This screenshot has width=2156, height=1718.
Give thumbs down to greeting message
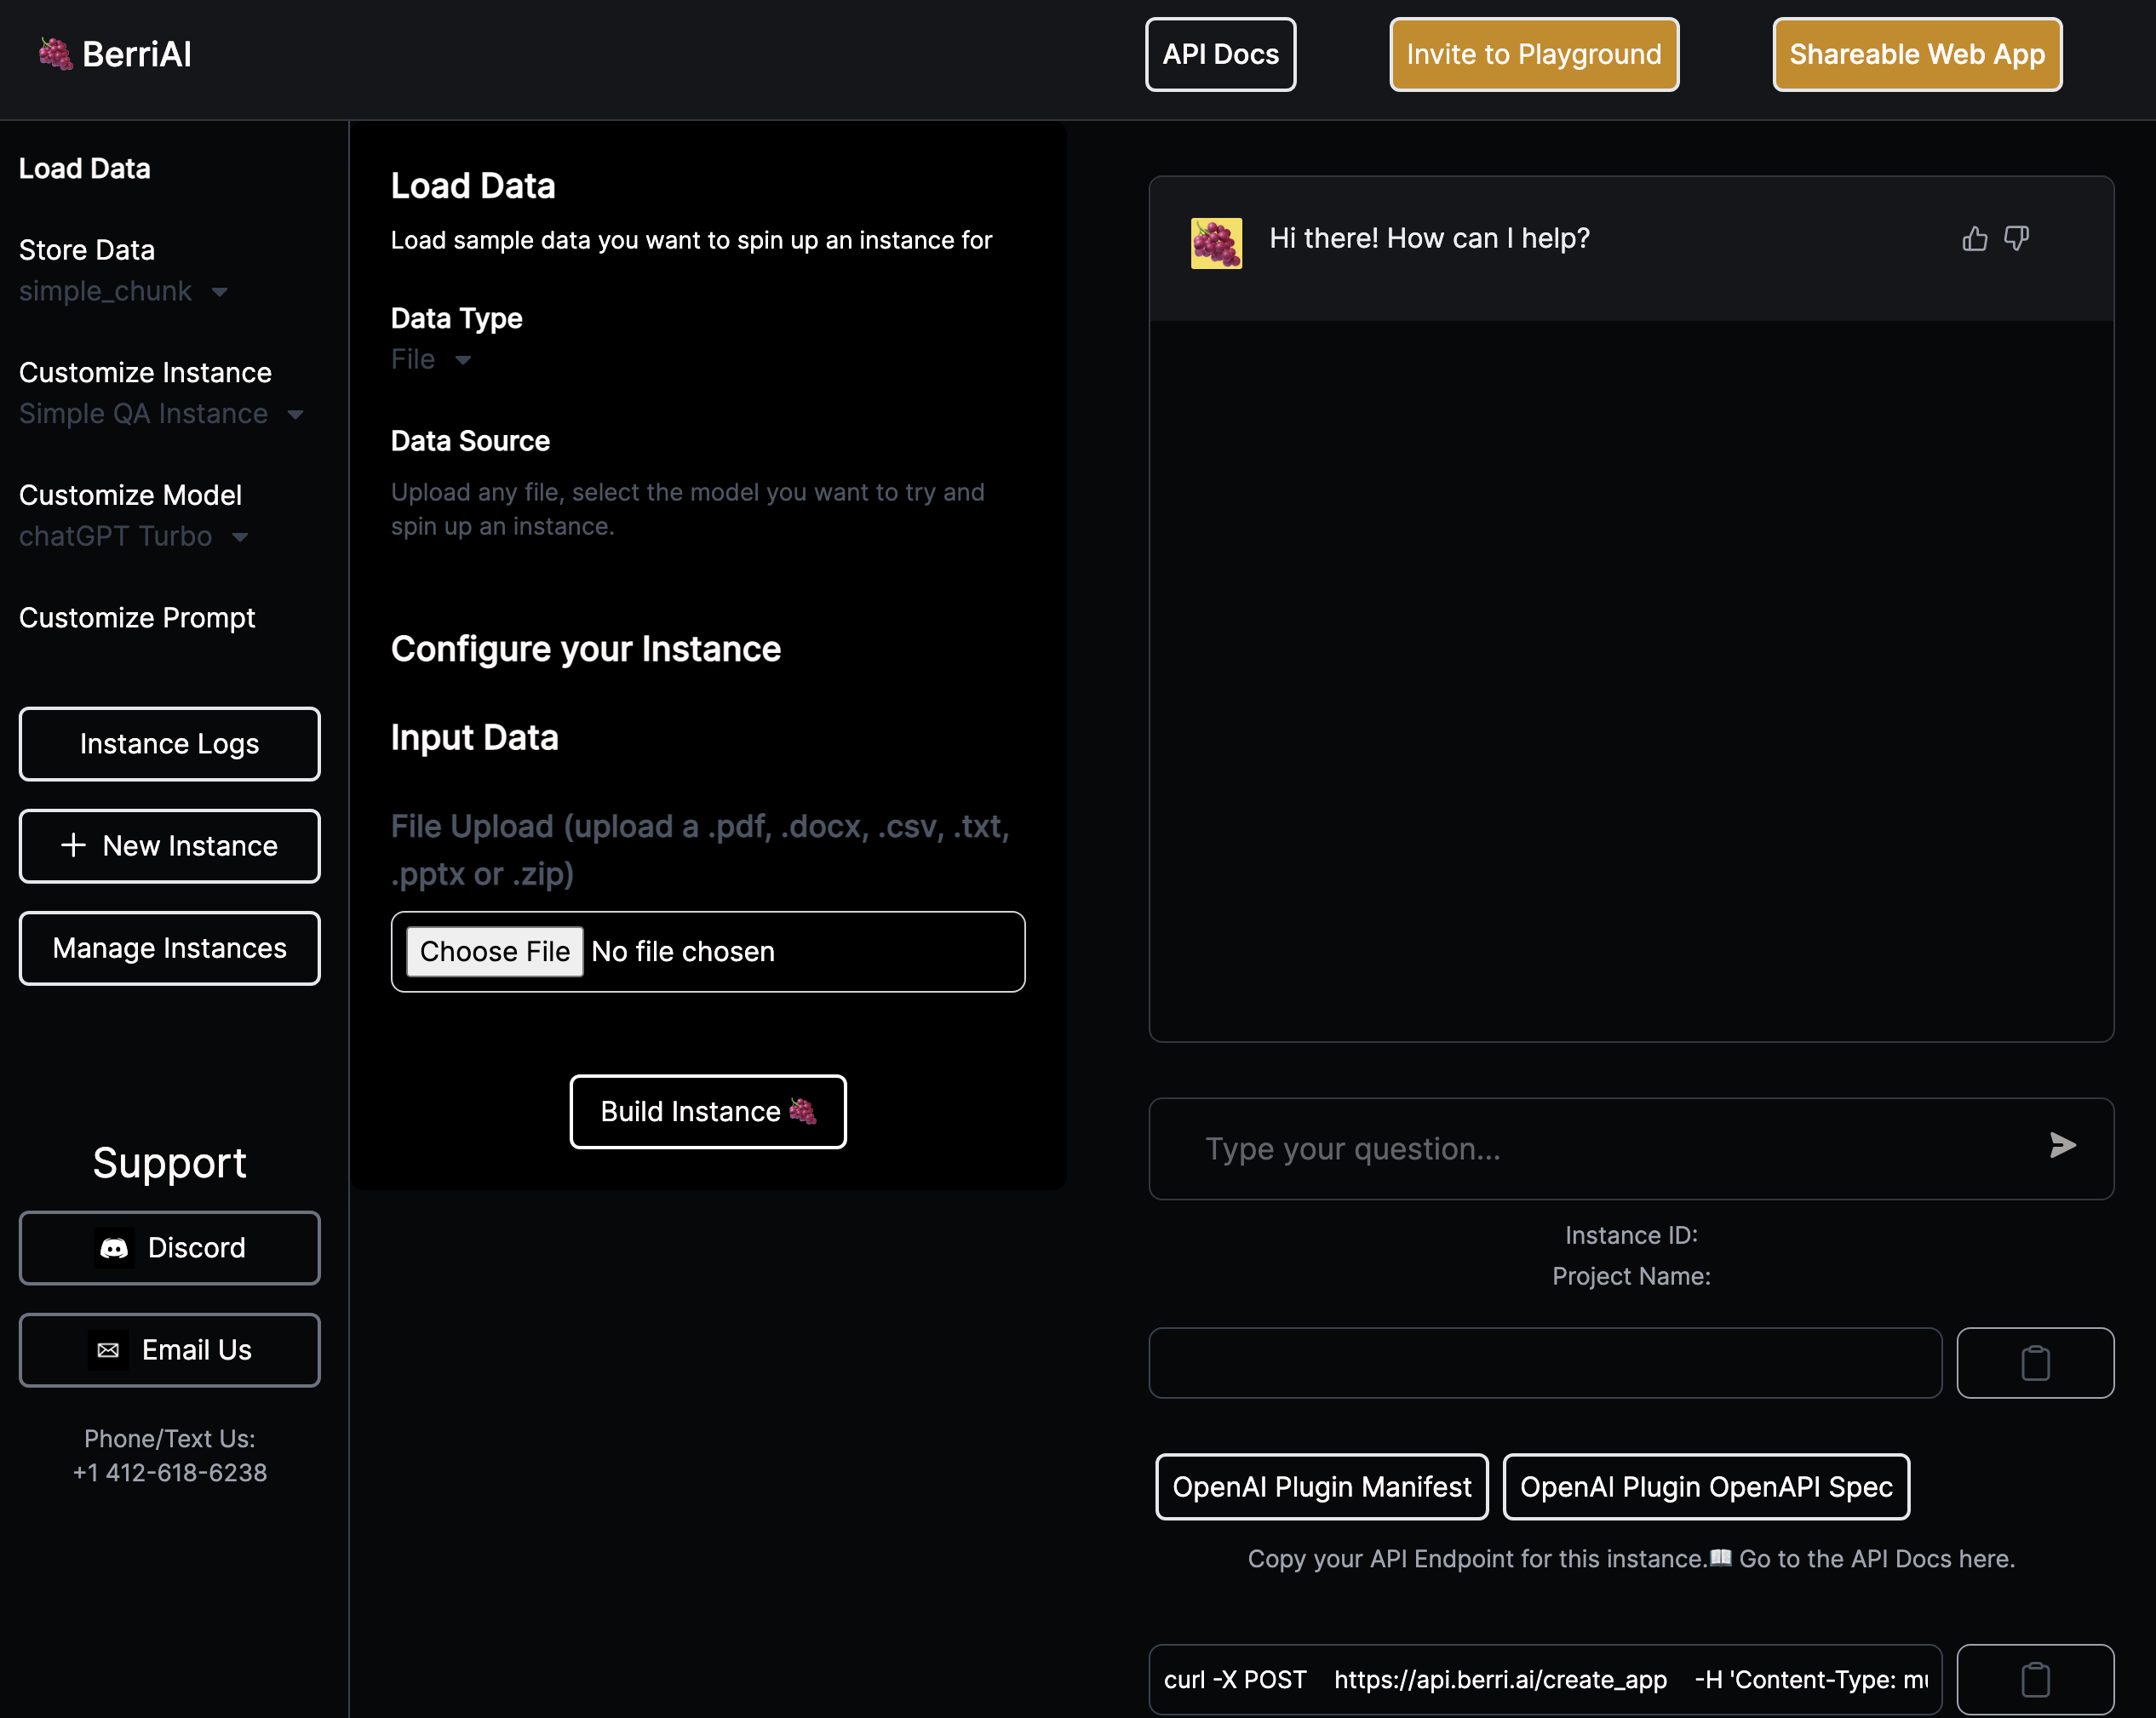[x=2016, y=238]
